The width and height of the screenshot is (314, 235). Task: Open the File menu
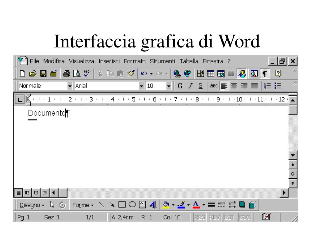34,61
